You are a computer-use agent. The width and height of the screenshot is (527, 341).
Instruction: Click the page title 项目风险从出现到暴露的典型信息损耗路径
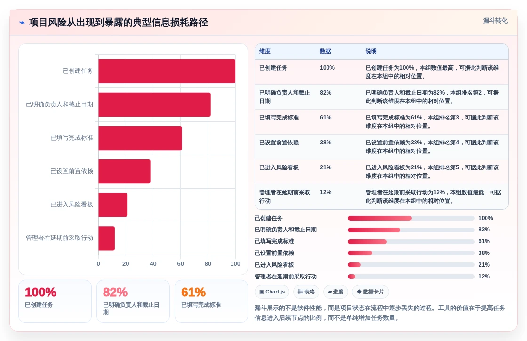(x=118, y=23)
